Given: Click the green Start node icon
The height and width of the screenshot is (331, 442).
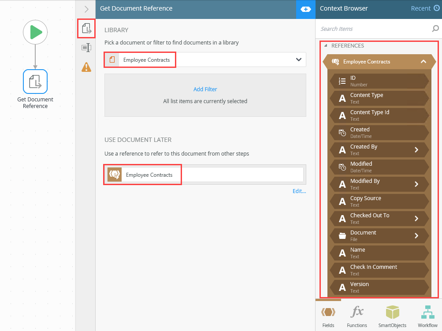Looking at the screenshot, I should tap(35, 32).
